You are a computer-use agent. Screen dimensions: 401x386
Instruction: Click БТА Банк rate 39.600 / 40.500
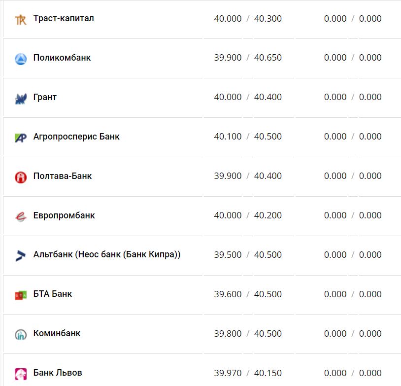(x=248, y=294)
